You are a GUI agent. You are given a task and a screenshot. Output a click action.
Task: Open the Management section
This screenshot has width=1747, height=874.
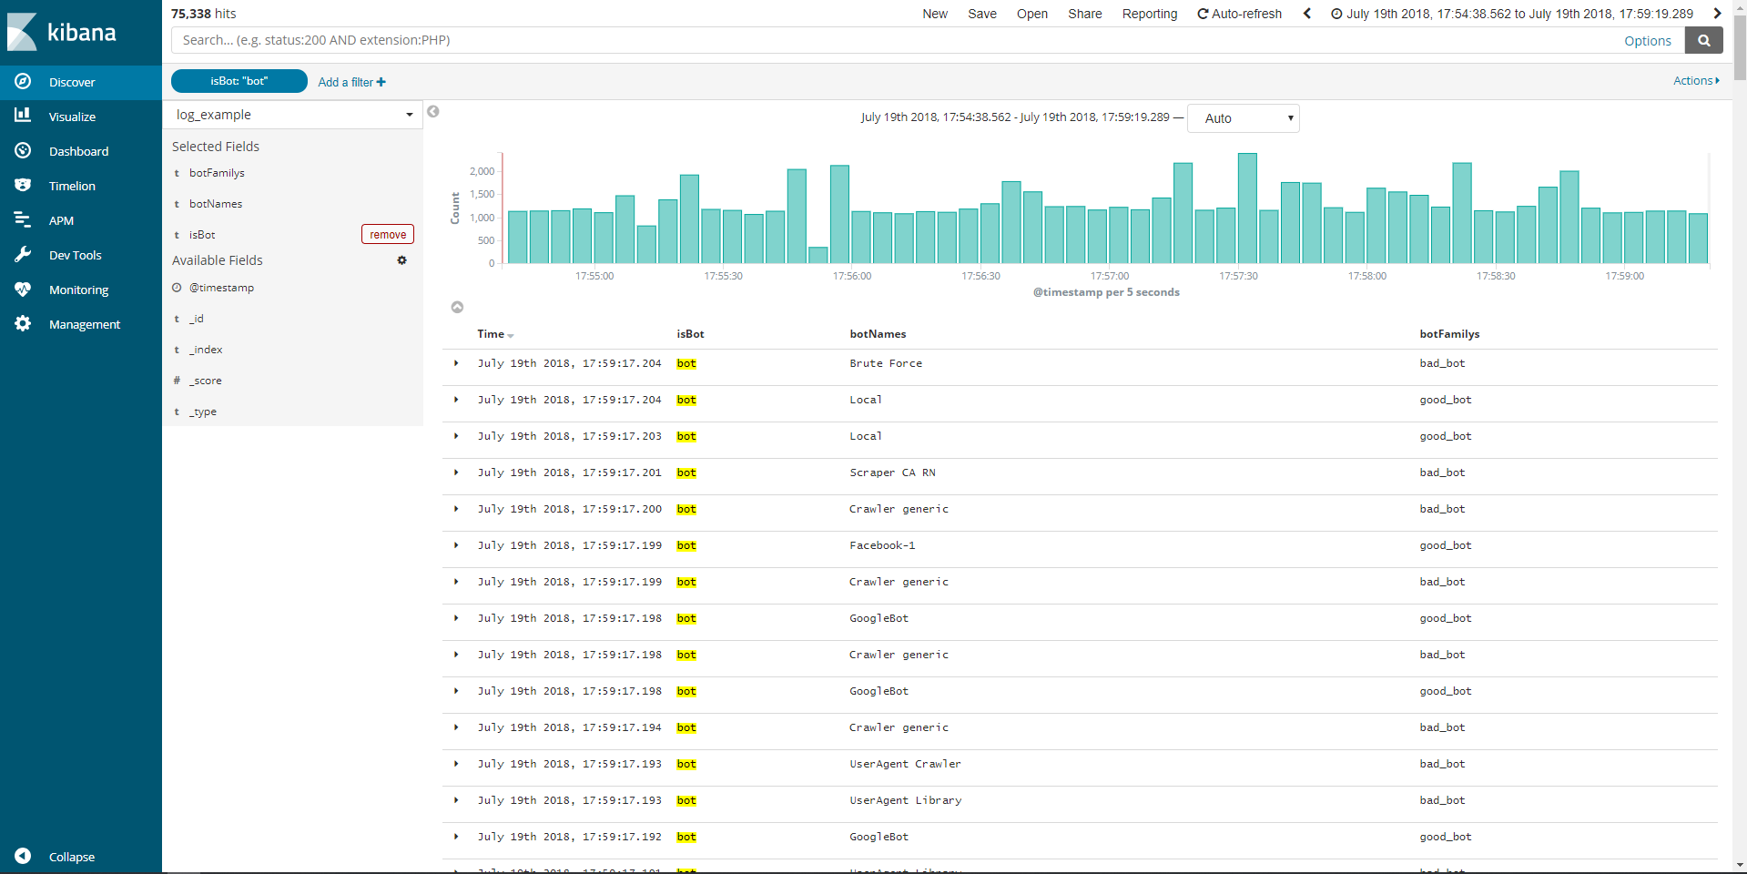pyautogui.click(x=86, y=323)
